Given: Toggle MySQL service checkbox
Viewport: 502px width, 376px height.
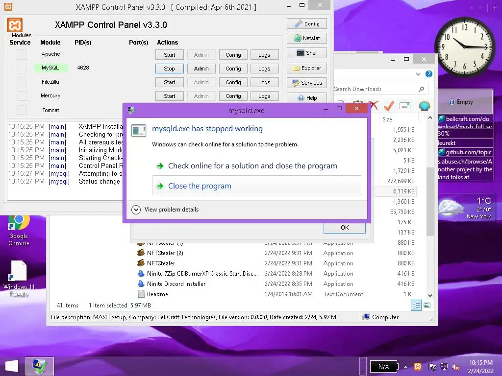Looking at the screenshot, I should click(22, 69).
